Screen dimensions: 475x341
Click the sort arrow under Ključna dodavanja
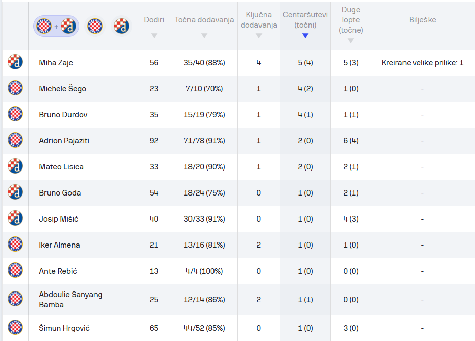click(258, 36)
